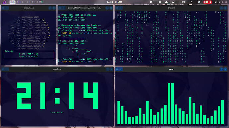
Task: Click the ascii_moon window title
Action: click(x=29, y=8)
